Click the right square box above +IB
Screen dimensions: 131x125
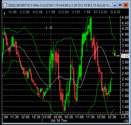click(x=127, y=116)
